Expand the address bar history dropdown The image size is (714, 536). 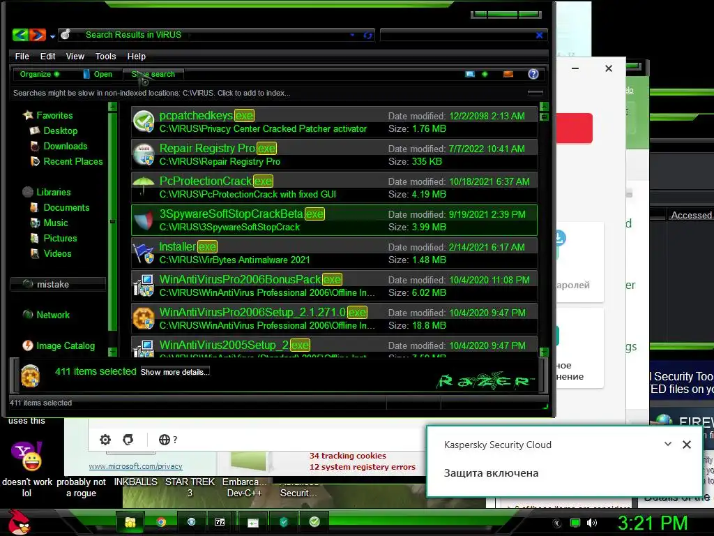[352, 35]
